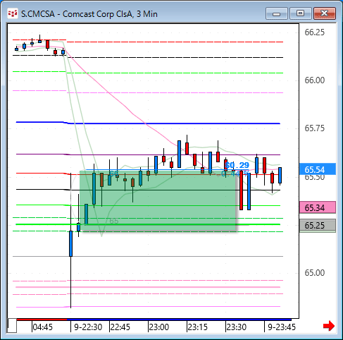343x340 pixels.
Task: Close the Comcast chart window
Action: (325, 13)
